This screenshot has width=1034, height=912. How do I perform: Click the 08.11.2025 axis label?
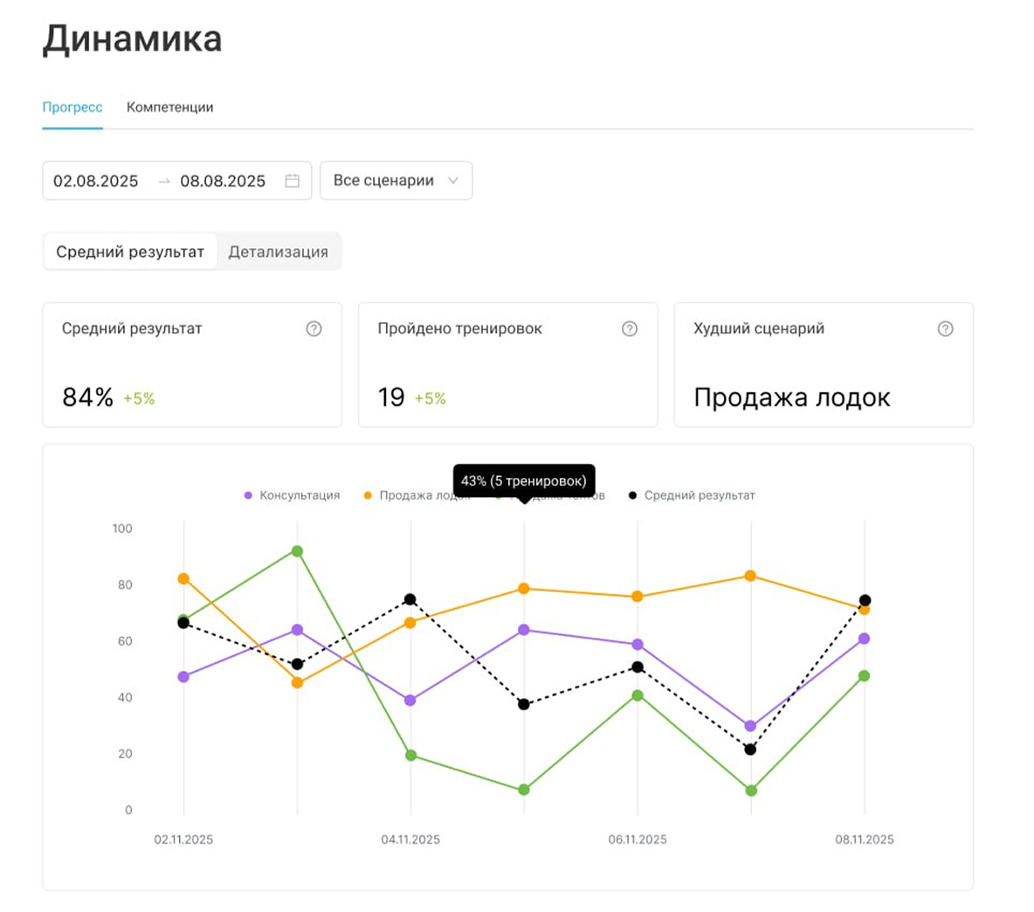coord(865,839)
